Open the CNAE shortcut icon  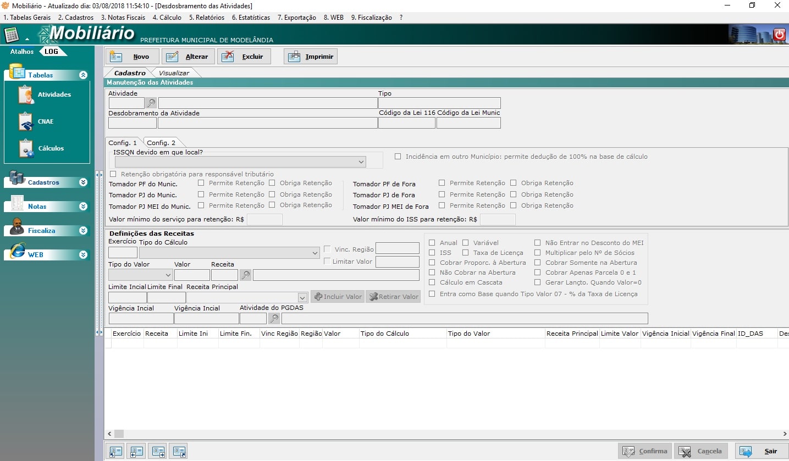[26, 121]
